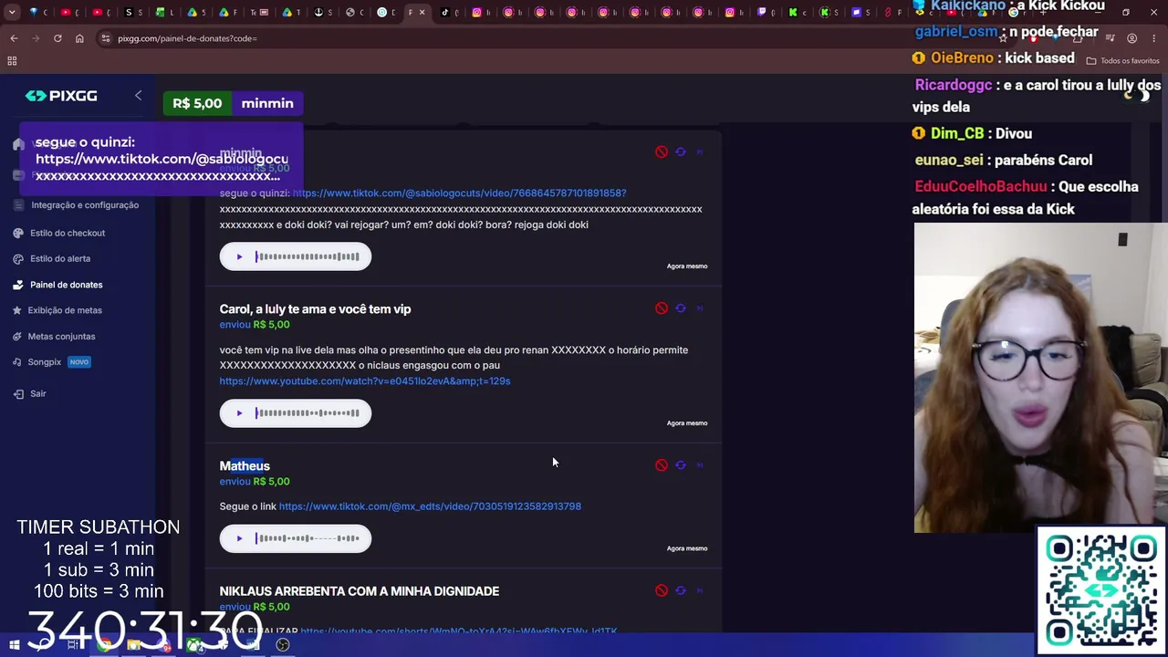Replay the 'Carol, a luly te ama' donation alert

681,308
